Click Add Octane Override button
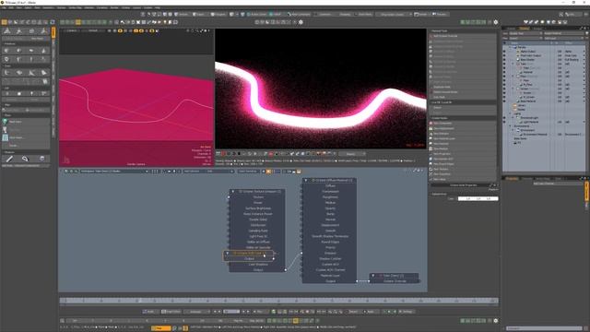Viewport: 590px width, 332px height. point(463,36)
